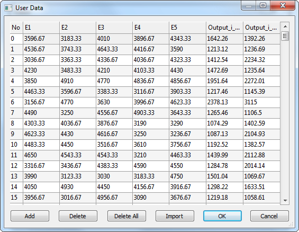299x232 pixels.
Task: Restore the window using the maximize icon
Action: pos(263,5)
